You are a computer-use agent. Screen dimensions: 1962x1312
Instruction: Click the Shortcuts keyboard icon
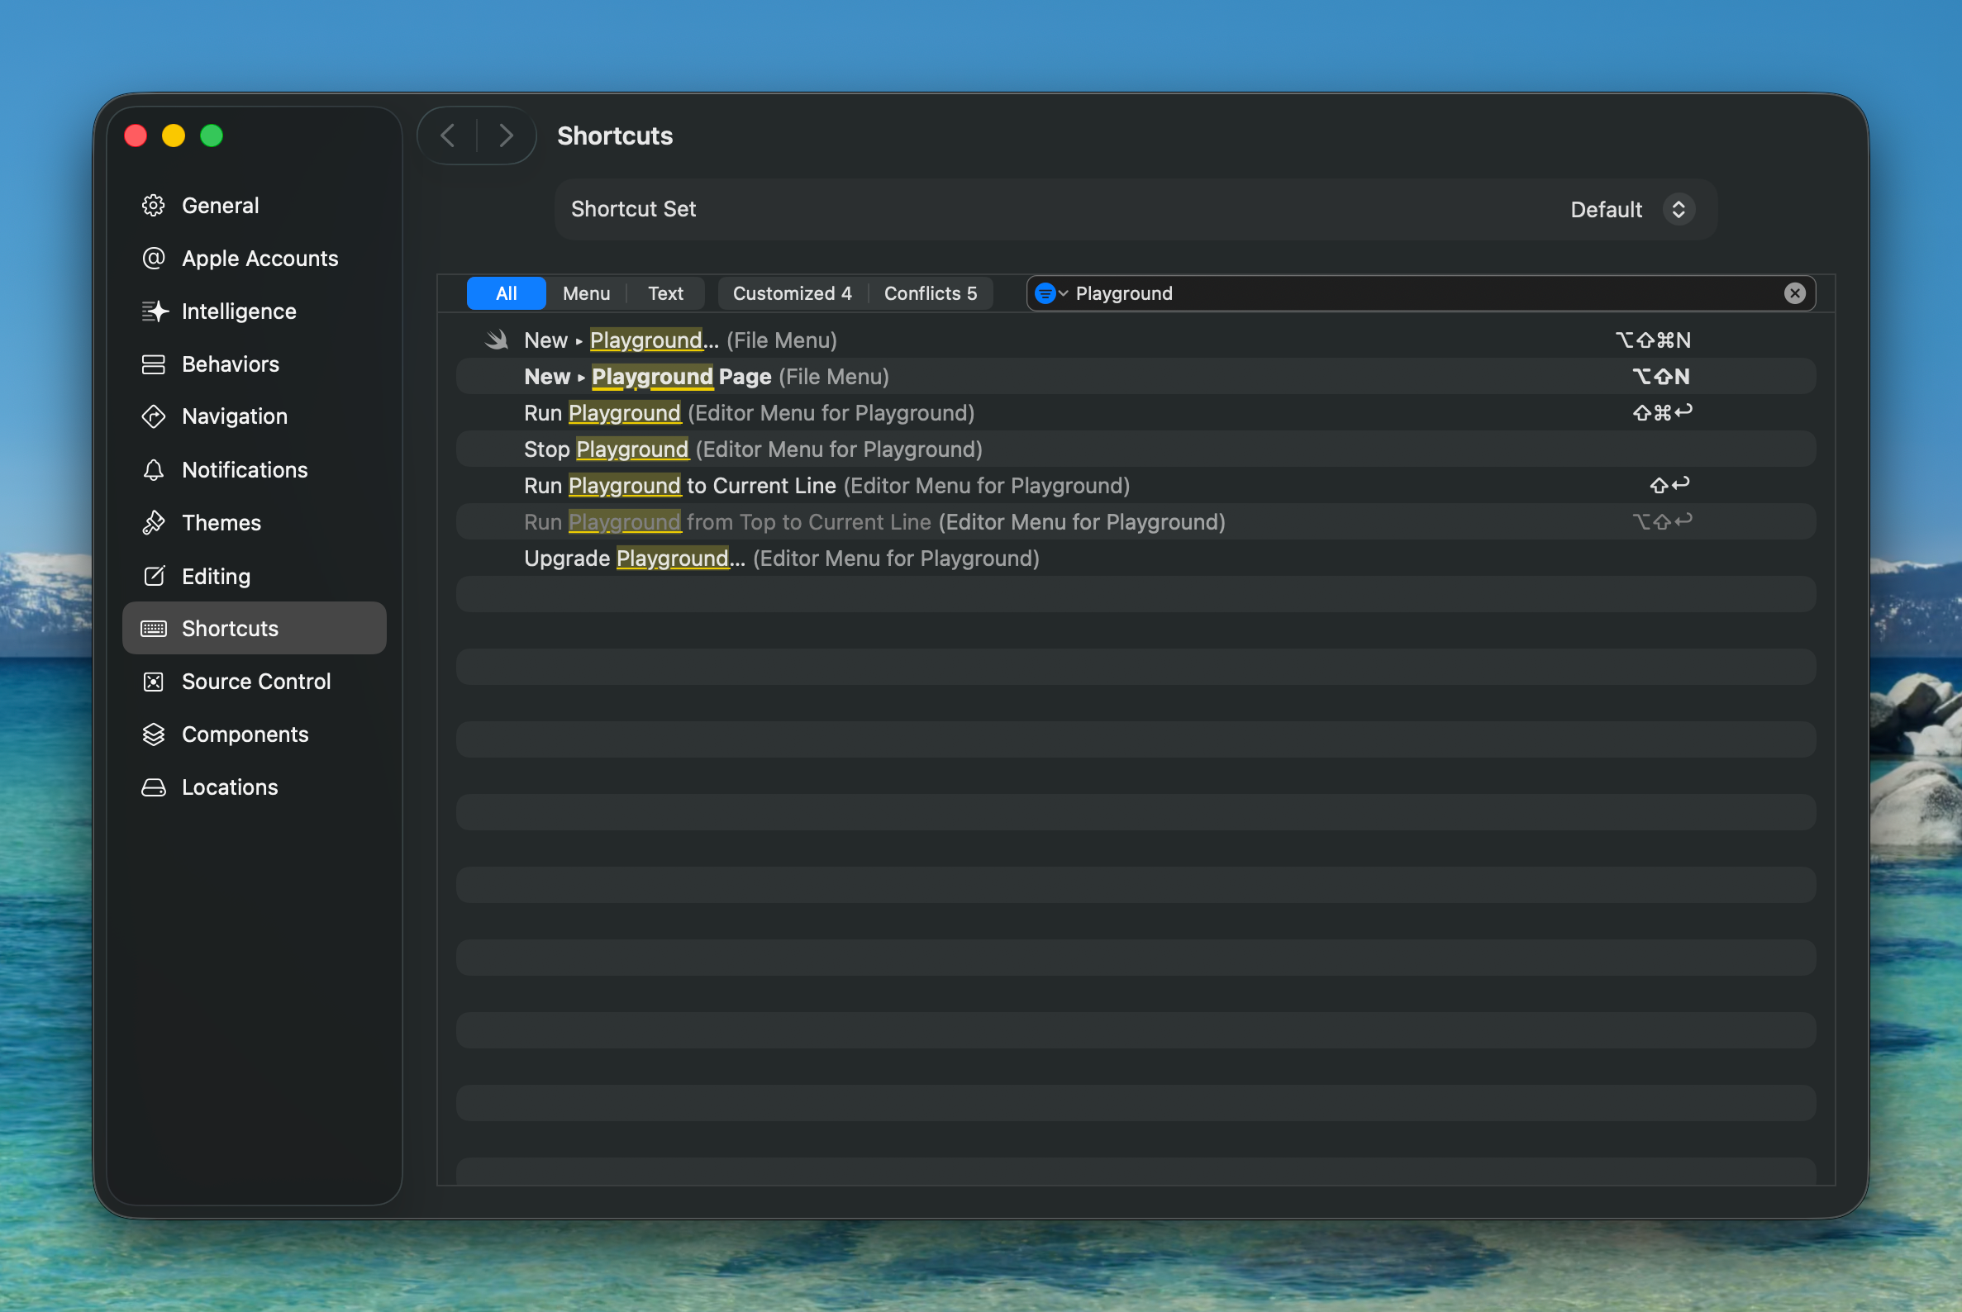[153, 629]
